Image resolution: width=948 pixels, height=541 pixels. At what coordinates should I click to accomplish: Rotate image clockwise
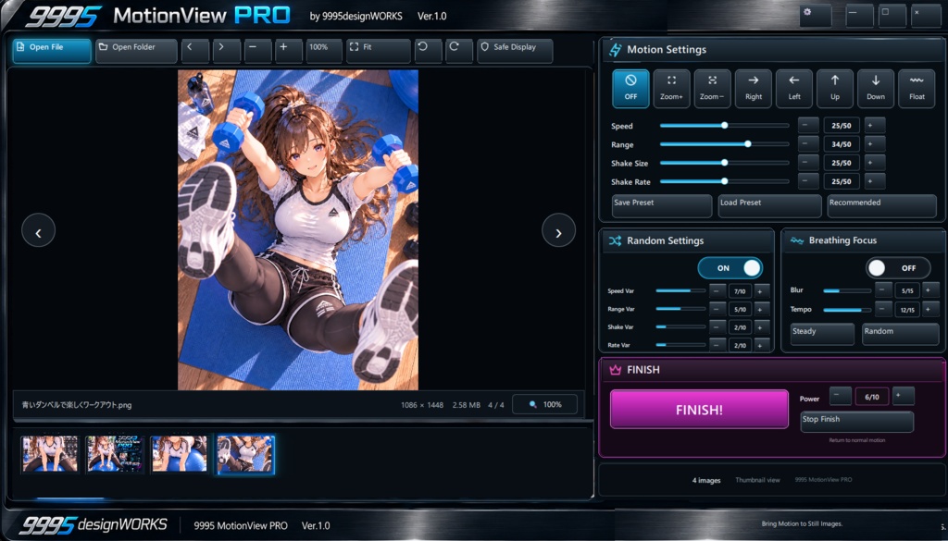459,51
